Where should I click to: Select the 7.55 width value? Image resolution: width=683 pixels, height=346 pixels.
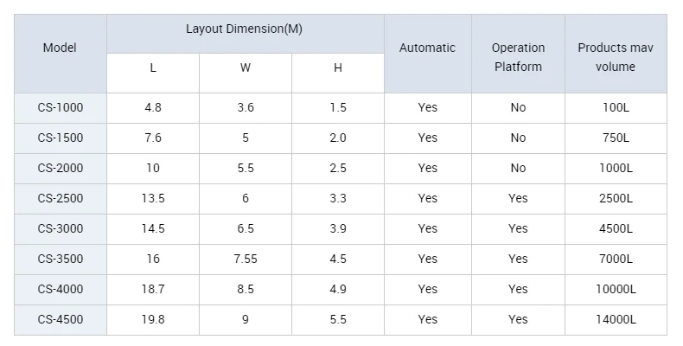246,259
